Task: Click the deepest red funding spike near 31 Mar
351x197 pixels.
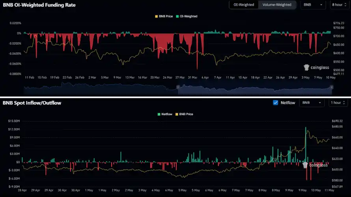Action: coord(197,51)
